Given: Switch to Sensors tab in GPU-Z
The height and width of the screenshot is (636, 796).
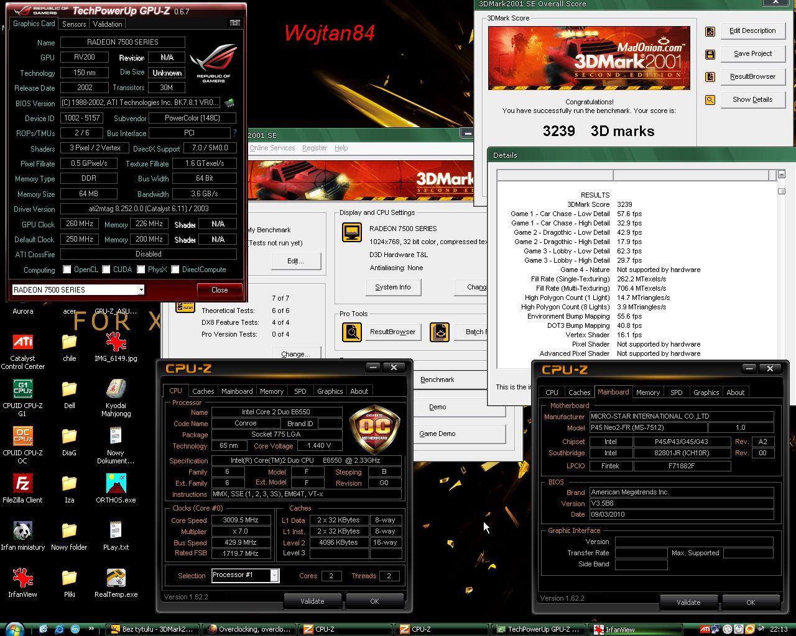Looking at the screenshot, I should point(74,24).
